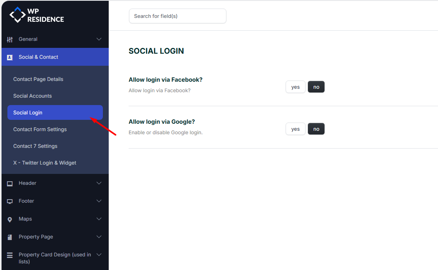
Task: Click the Maps location pin icon
Action: coord(10,219)
